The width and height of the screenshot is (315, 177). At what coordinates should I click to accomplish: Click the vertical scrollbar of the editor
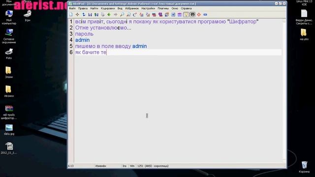(x=284, y=90)
